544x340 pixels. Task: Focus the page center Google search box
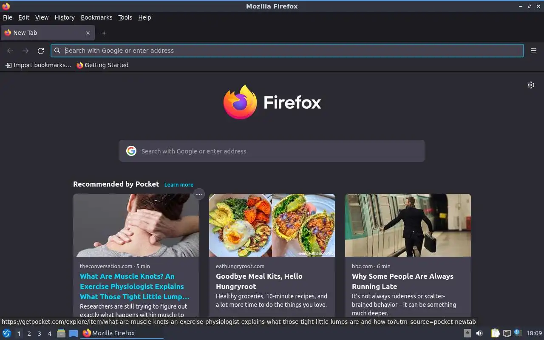pyautogui.click(x=272, y=151)
